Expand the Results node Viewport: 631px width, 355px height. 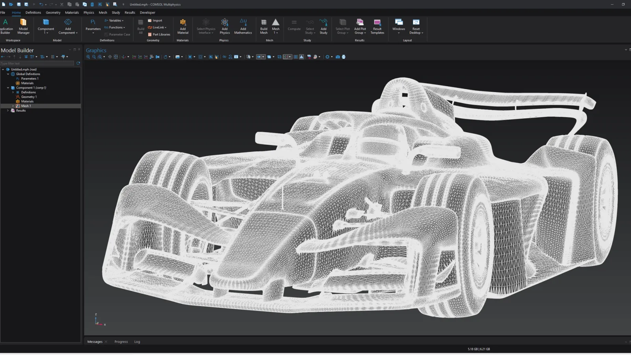click(8, 110)
